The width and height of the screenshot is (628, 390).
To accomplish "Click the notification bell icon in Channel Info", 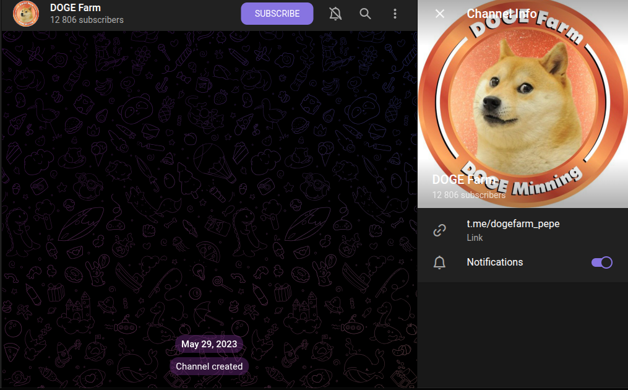I will pos(439,262).
